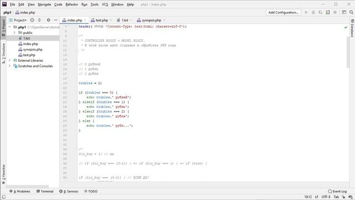This screenshot has height=200, width=355.
Task: Open the Problems tool window
Action: [x=20, y=191]
